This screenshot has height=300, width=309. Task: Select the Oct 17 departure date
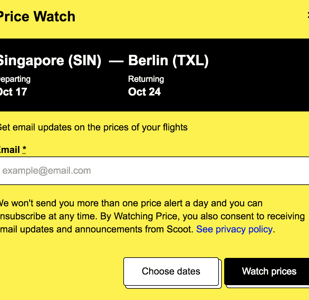(x=13, y=92)
